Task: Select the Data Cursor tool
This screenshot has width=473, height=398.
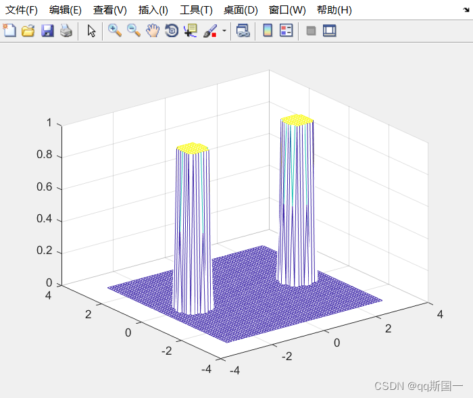Action: [191, 30]
